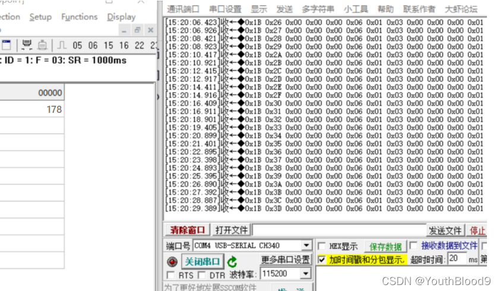Click the 更多串口设置 button
Viewport: 500px width, 291px height.
286,260
